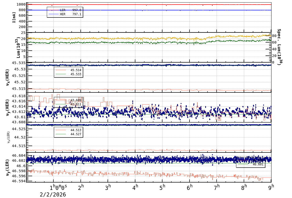Click the 1000 tick on current axis
Image resolution: width=292 pixels, height=198 pixels.
21,5
